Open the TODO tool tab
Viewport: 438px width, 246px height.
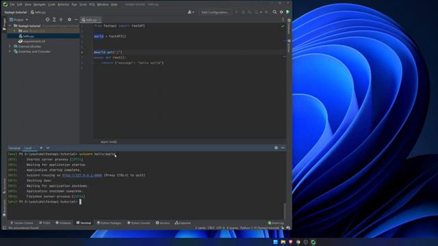click(x=44, y=223)
